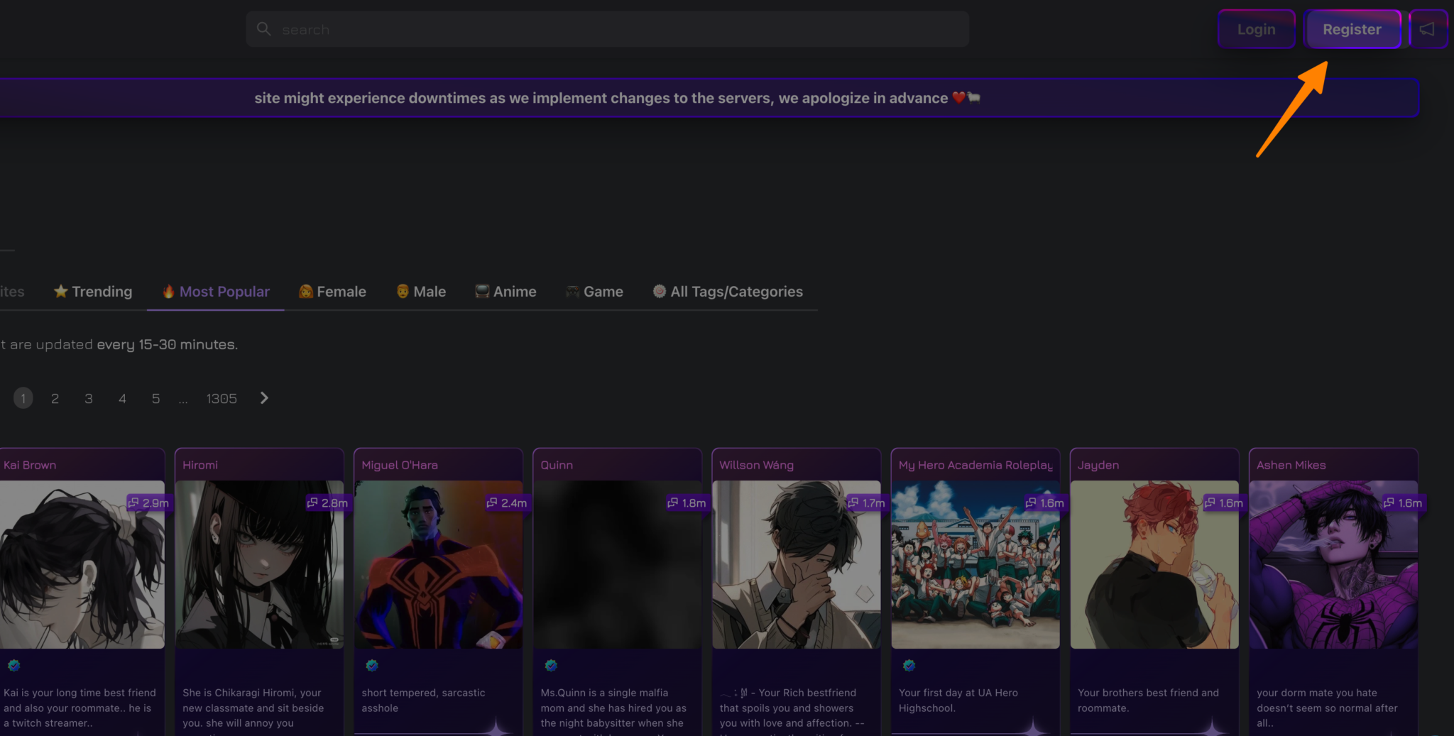Open the Jayden character image
1454x736 pixels.
pos(1154,564)
